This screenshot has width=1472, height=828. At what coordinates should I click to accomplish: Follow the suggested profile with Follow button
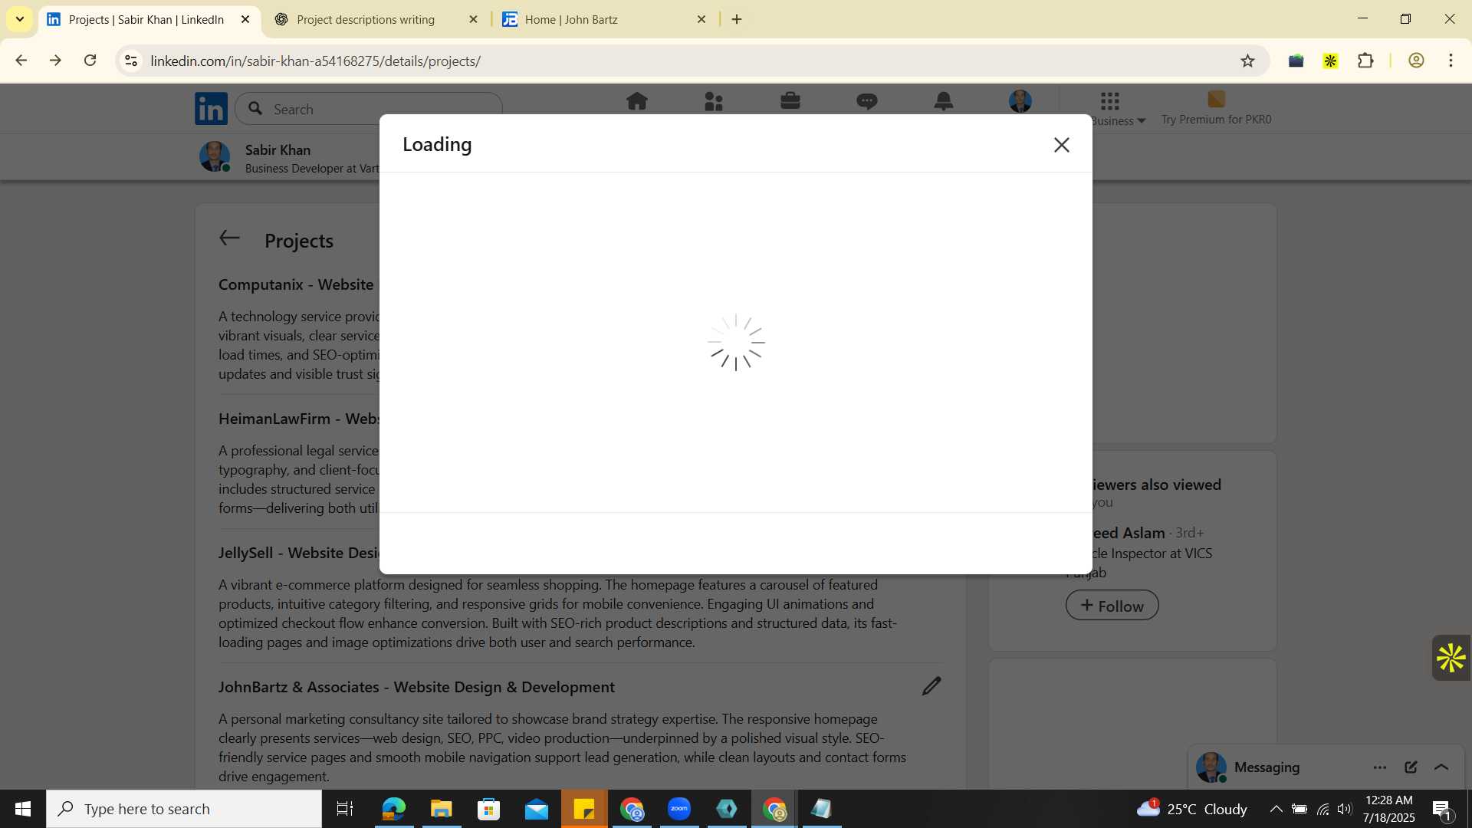1112,606
